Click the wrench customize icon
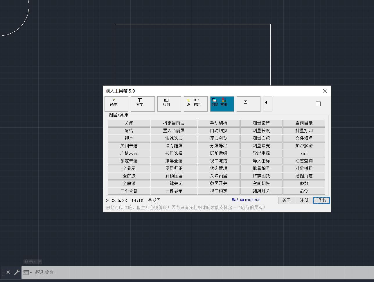 tap(17, 272)
